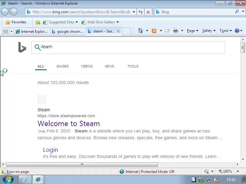Screen dimensions: 246x184
Task: Click the horizontal scrollbar thumb
Action: coord(82,164)
